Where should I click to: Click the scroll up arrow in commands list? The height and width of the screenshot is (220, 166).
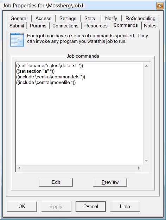click(x=146, y=66)
